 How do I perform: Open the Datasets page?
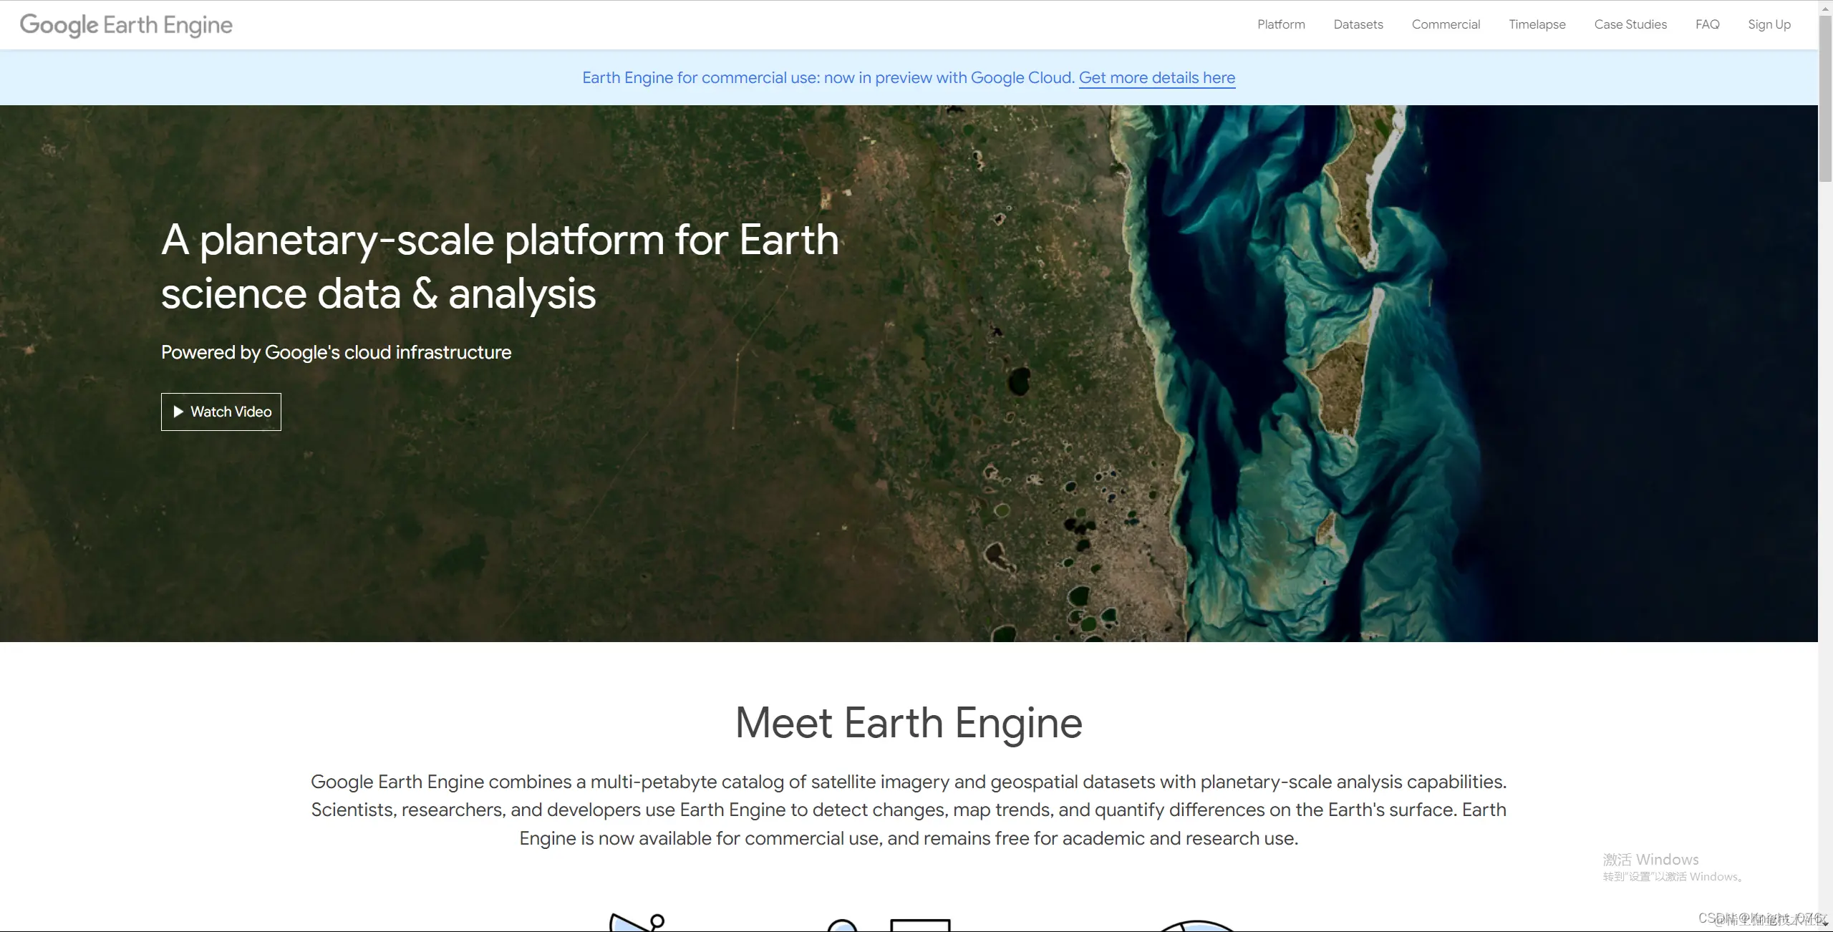tap(1358, 24)
